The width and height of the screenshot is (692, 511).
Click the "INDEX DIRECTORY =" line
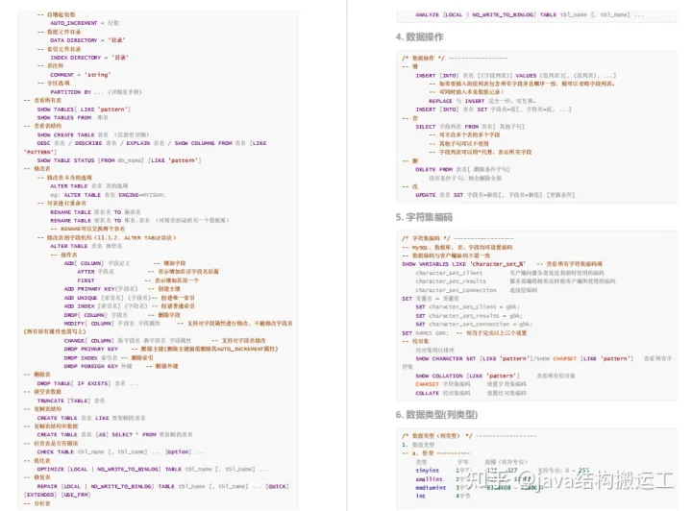coord(89,58)
